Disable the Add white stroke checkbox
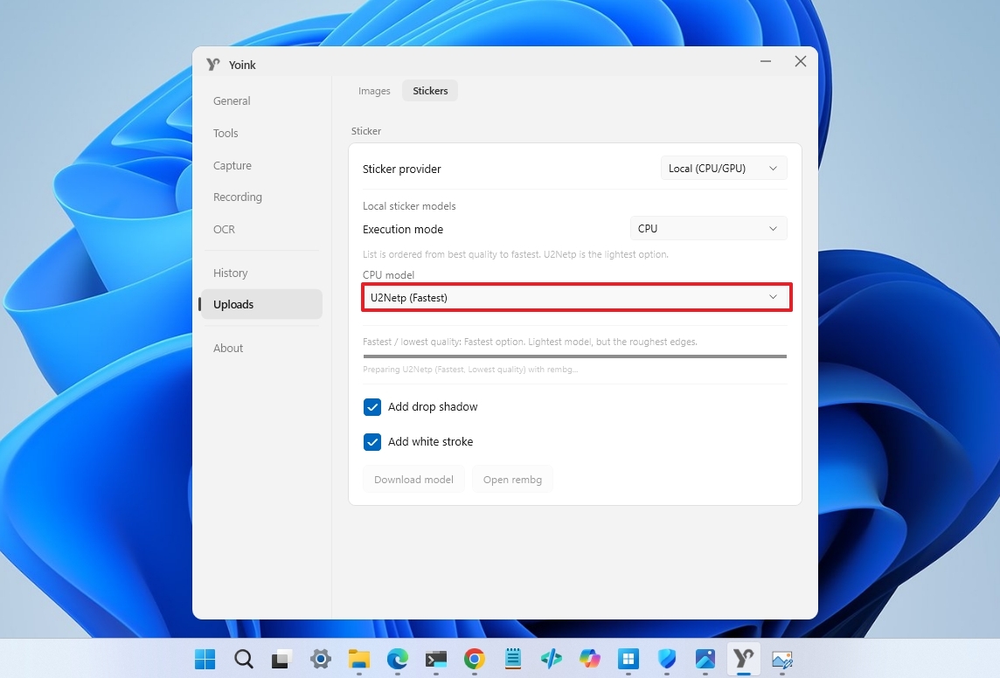Screen dimensions: 1000x678 (x=372, y=442)
